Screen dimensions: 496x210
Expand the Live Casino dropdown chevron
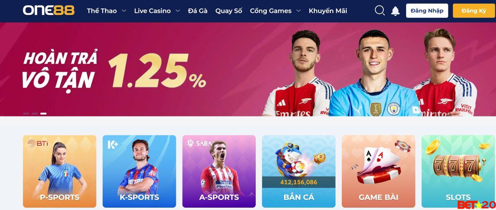pyautogui.click(x=178, y=11)
